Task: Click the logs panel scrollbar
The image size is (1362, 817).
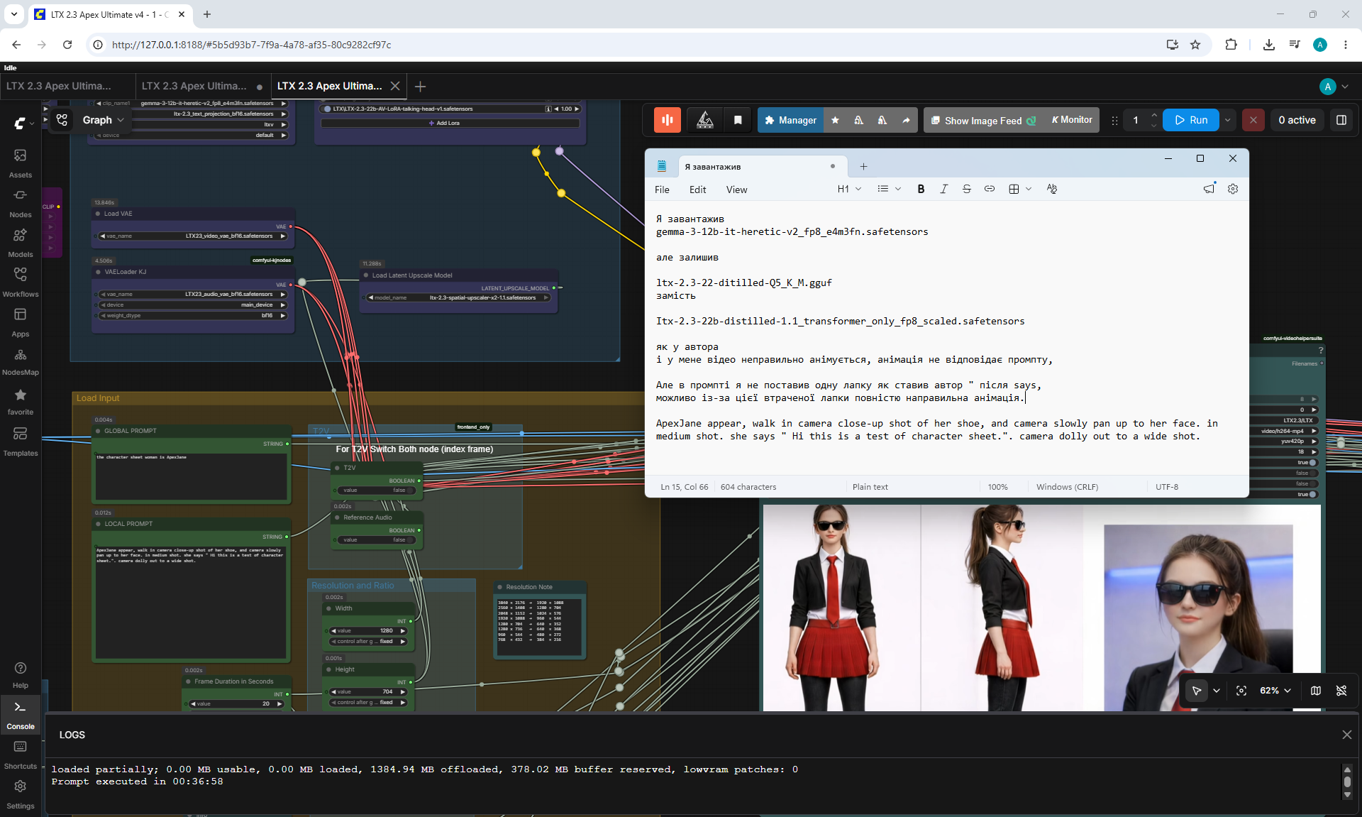Action: [x=1347, y=782]
